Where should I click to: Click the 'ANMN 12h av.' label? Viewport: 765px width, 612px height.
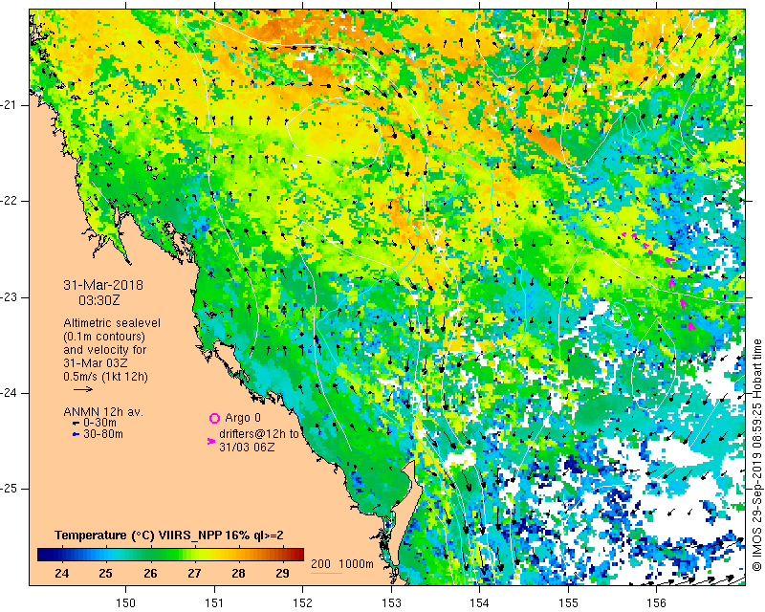(103, 412)
